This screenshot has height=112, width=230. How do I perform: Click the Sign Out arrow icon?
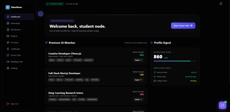pos(8,104)
